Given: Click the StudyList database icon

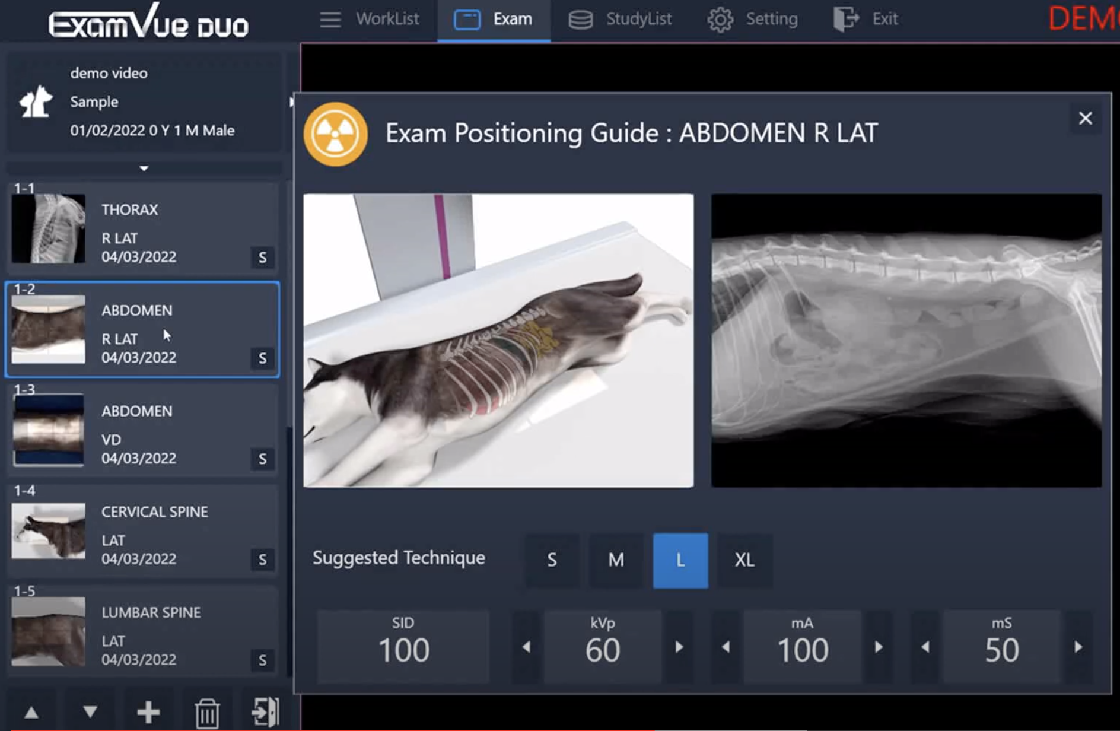Looking at the screenshot, I should pyautogui.click(x=580, y=20).
